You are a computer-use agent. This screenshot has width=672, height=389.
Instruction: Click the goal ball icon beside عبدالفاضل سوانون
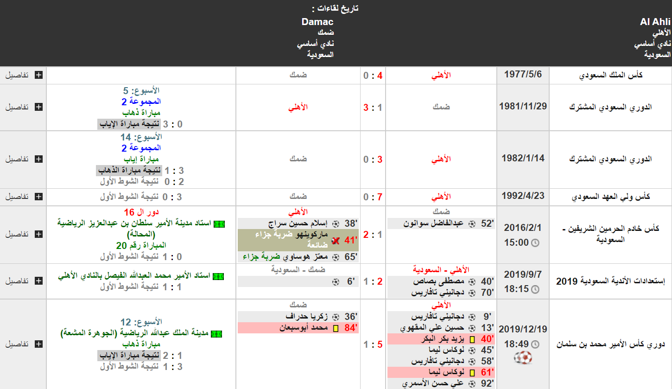(472, 224)
